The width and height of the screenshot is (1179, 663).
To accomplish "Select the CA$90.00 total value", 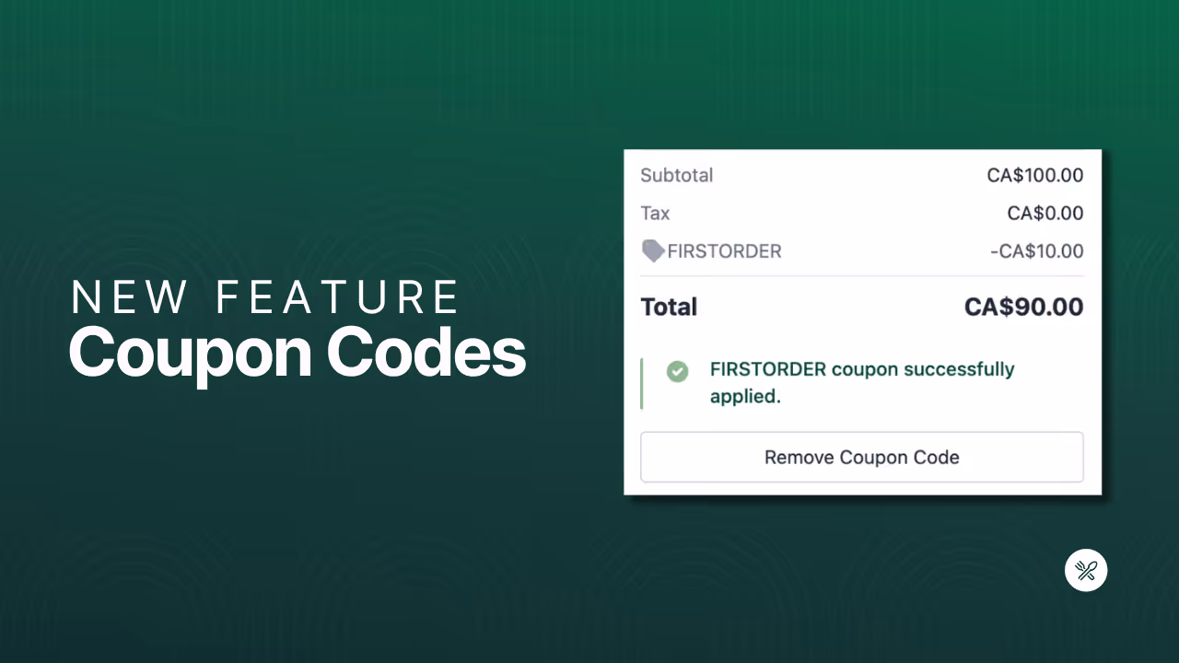I will (1023, 307).
